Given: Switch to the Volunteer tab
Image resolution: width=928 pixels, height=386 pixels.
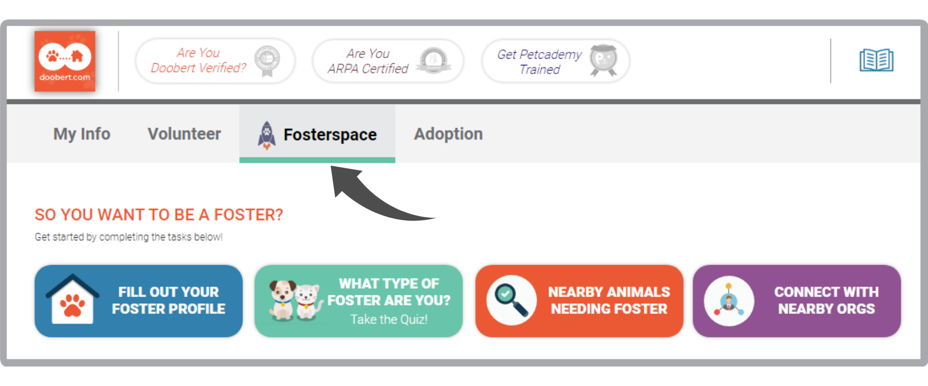Looking at the screenshot, I should tap(184, 134).
